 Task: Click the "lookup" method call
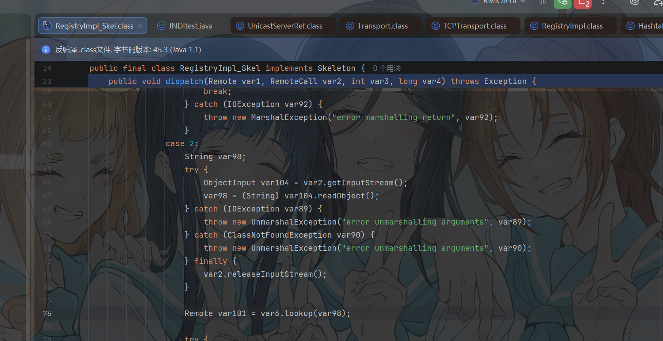click(x=299, y=314)
